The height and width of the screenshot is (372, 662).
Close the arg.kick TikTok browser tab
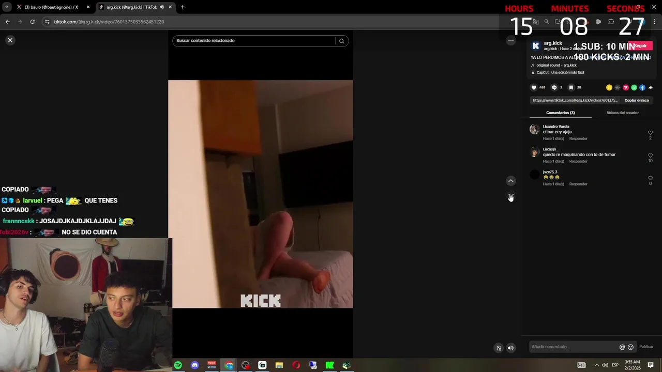[x=170, y=7]
